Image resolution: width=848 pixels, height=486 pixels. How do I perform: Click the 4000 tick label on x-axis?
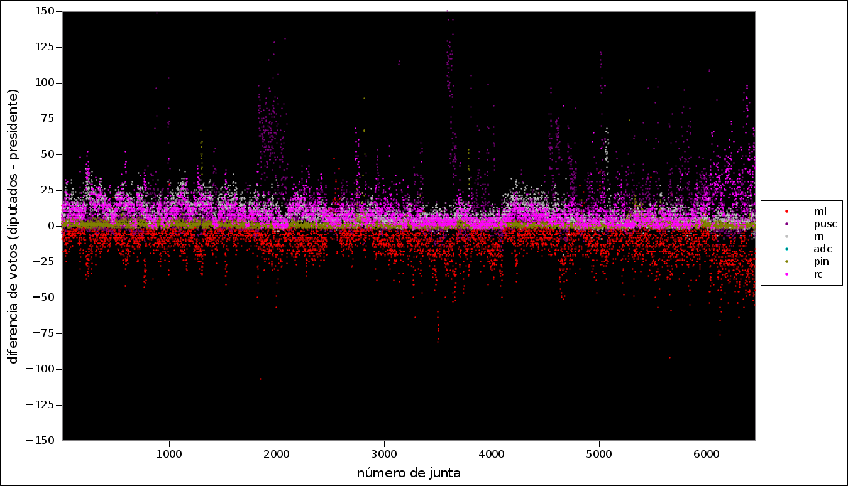pos(492,453)
